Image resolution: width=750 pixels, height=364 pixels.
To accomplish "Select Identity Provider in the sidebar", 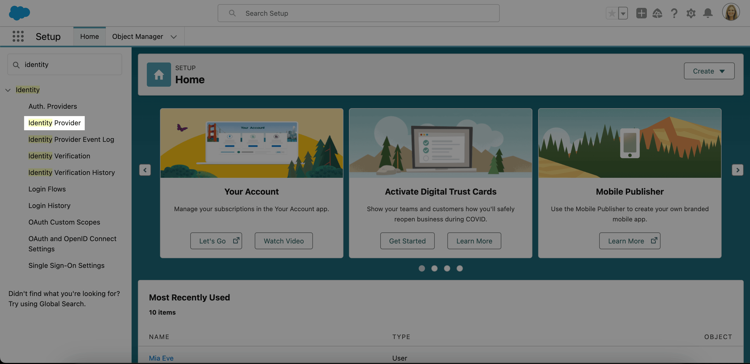I will pos(54,123).
